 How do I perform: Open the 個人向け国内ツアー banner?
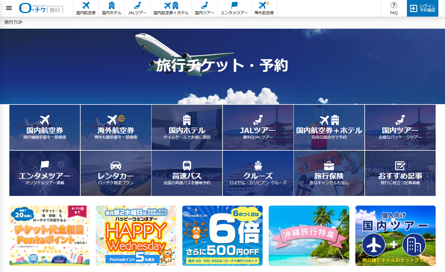(395, 236)
